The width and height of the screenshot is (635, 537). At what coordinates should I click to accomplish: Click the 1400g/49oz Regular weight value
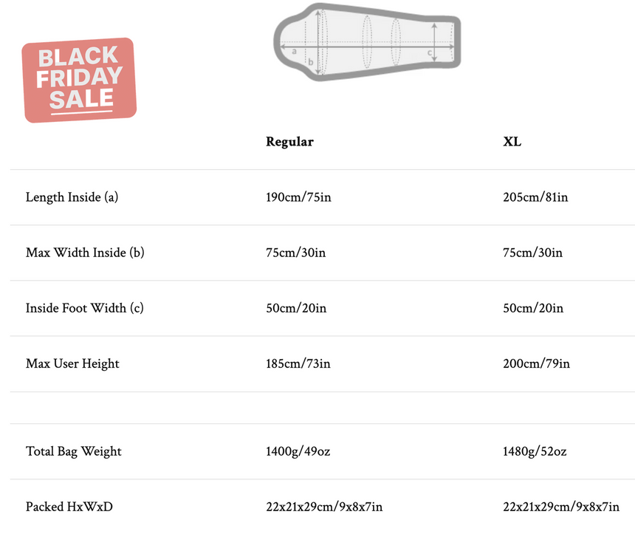[298, 451]
